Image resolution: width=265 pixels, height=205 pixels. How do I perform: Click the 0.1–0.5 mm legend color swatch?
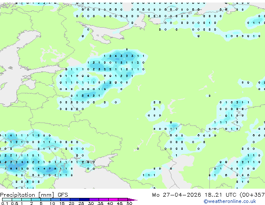(x=7, y=200)
